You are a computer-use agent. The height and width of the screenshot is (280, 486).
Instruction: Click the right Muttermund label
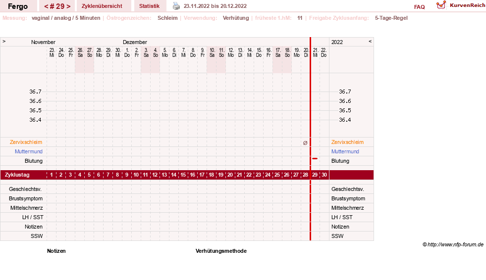point(345,151)
